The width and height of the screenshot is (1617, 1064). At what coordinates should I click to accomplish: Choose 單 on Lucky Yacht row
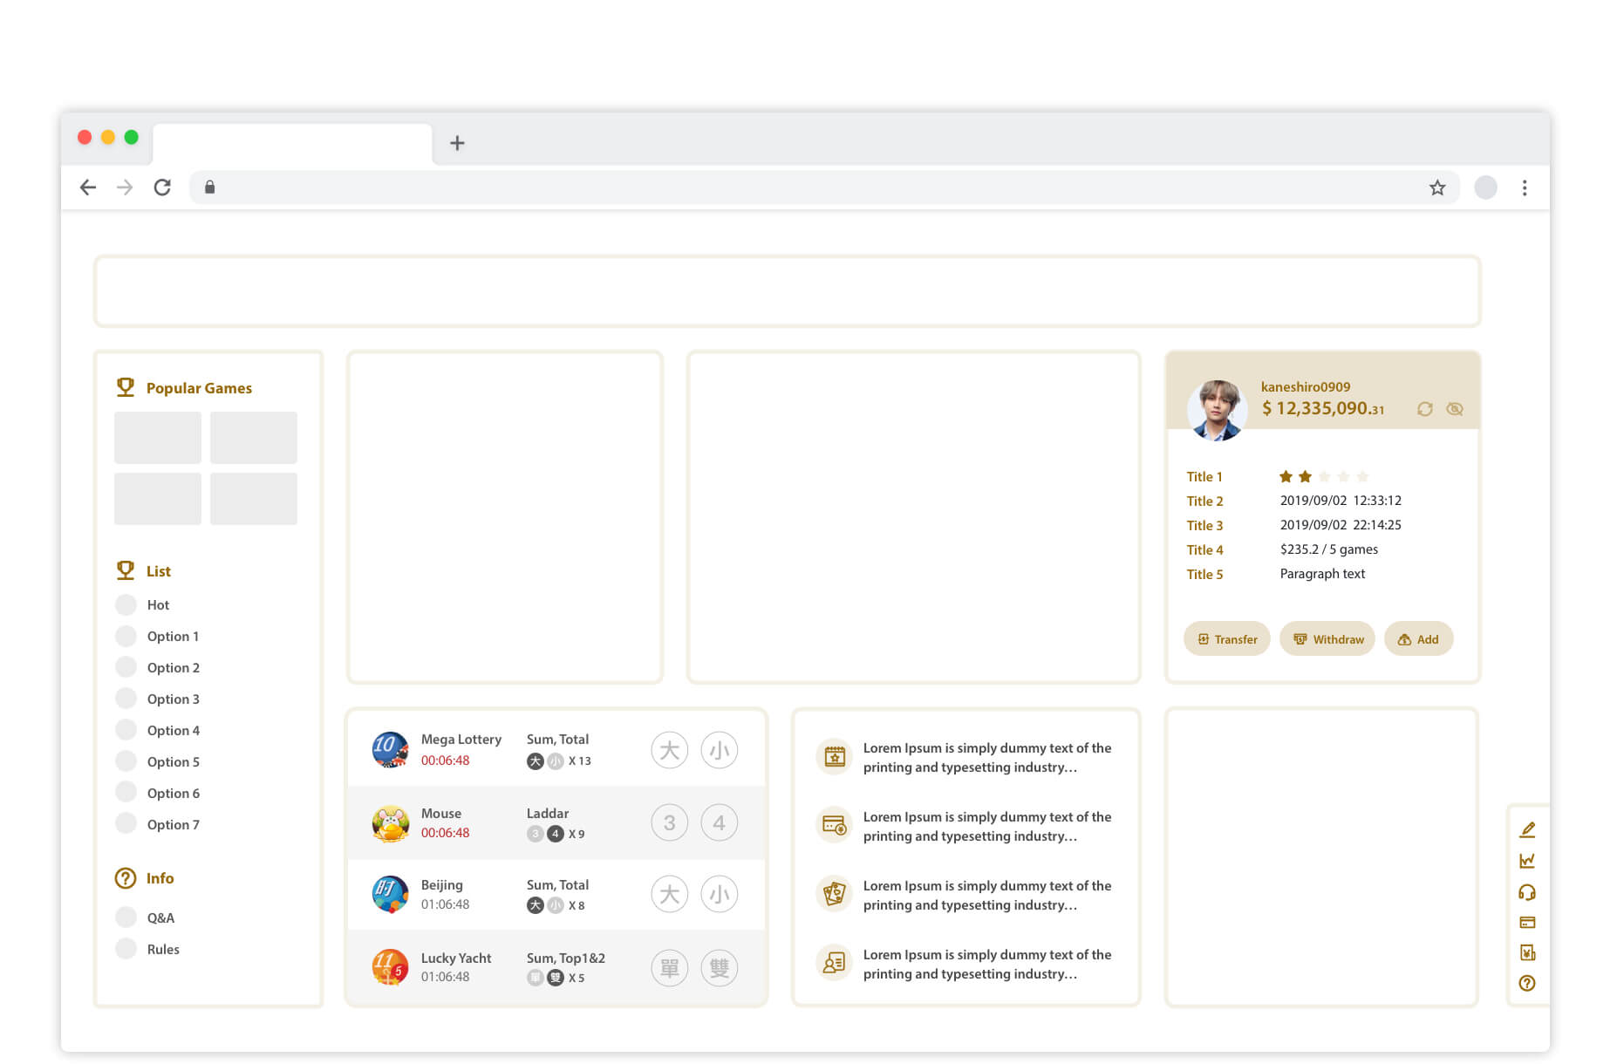(x=670, y=967)
